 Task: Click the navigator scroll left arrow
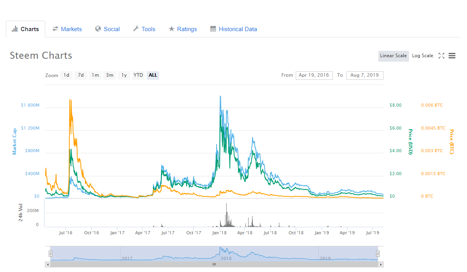click(48, 264)
